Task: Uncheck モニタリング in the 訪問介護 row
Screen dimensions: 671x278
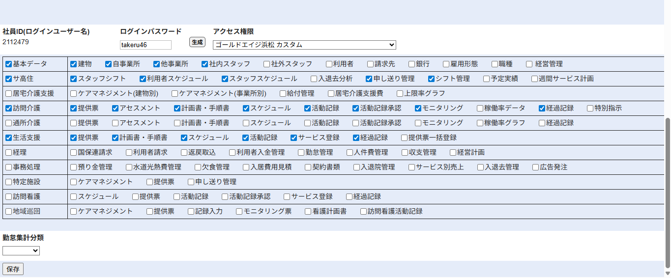Action: [x=418, y=108]
